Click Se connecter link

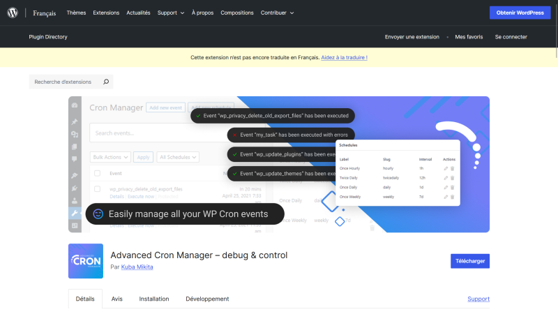511,37
